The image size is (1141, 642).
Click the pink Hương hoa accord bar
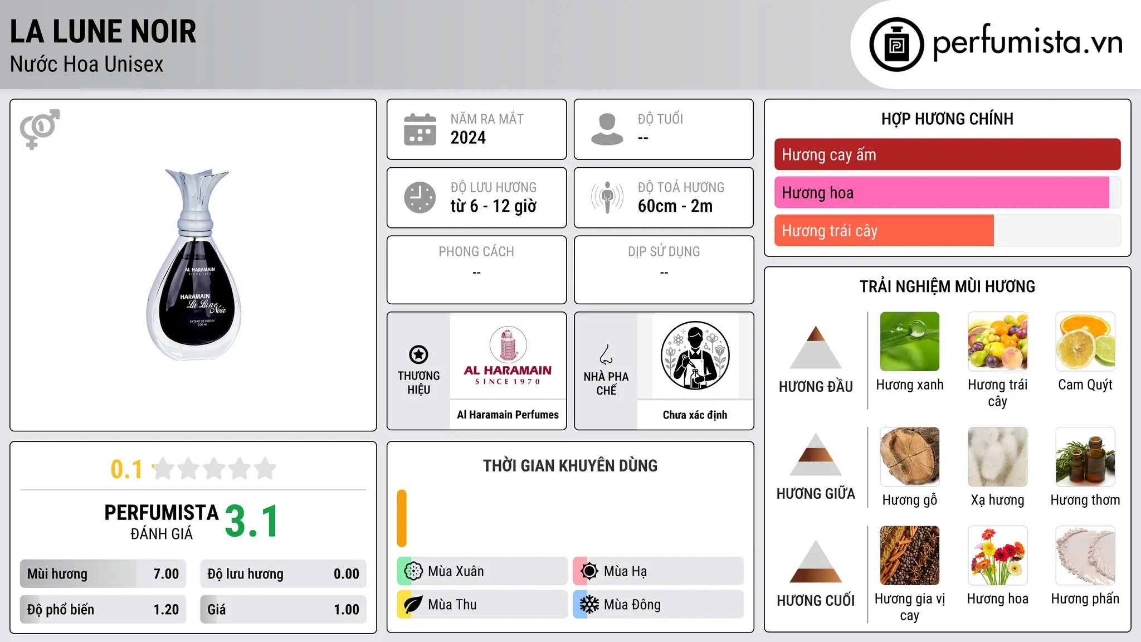[942, 192]
